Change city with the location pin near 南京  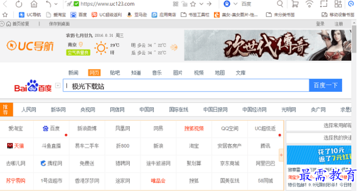tap(81, 44)
